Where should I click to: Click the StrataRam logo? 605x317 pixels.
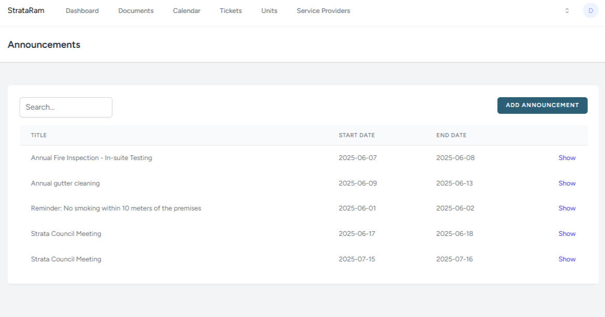[25, 10]
